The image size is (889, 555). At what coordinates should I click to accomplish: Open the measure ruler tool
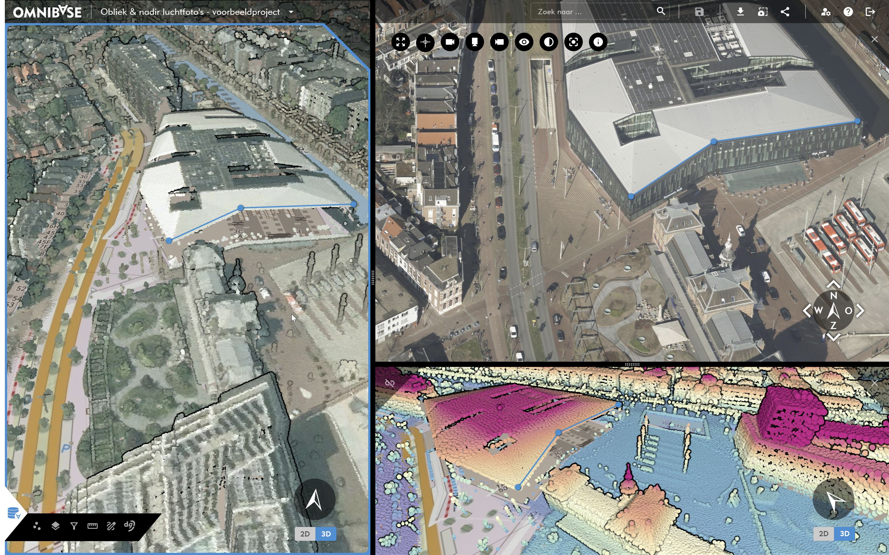[93, 526]
